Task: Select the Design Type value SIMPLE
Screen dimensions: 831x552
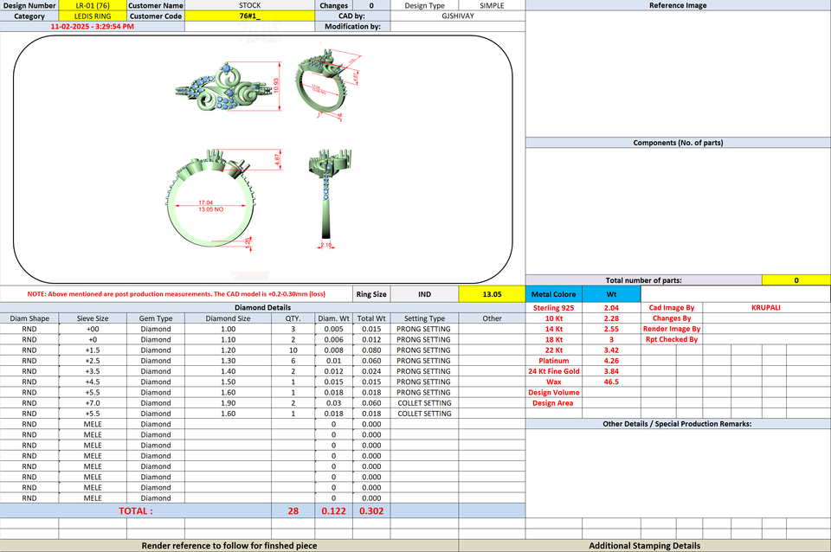Action: click(x=492, y=5)
